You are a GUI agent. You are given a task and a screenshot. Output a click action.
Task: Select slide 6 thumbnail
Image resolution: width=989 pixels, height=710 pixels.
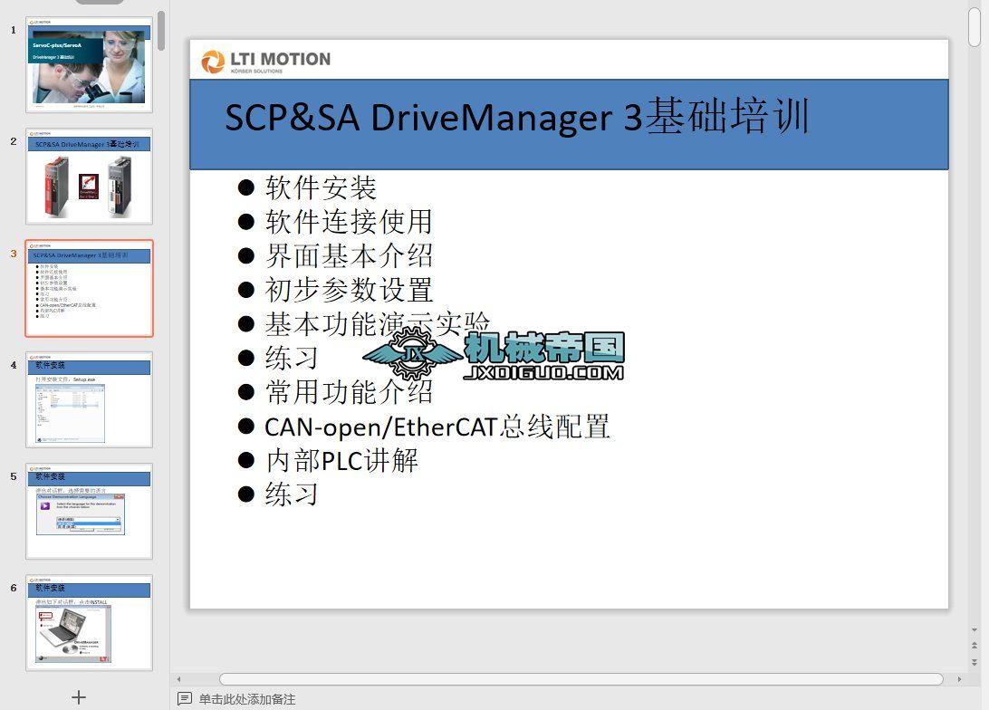point(89,623)
